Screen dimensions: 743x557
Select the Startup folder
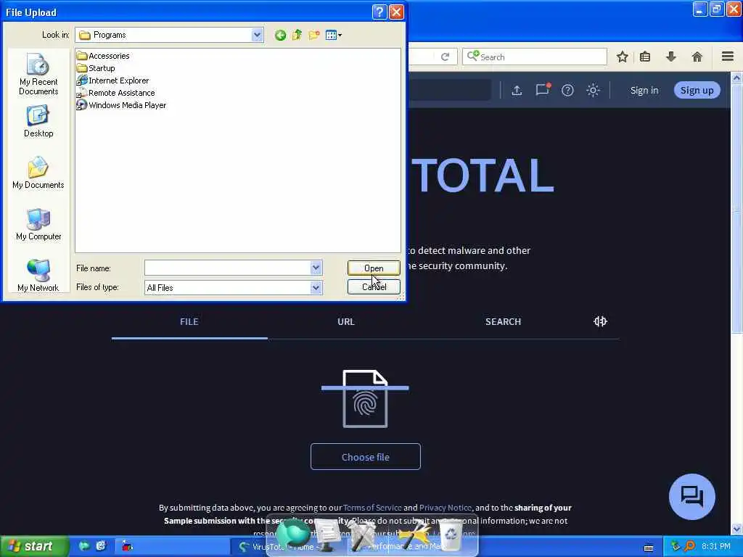coord(97,68)
